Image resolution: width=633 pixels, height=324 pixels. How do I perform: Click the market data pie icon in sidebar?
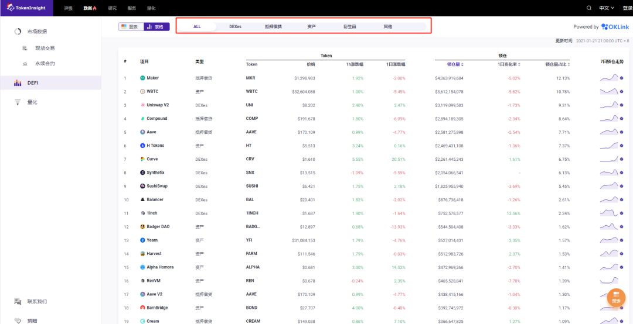click(18, 32)
